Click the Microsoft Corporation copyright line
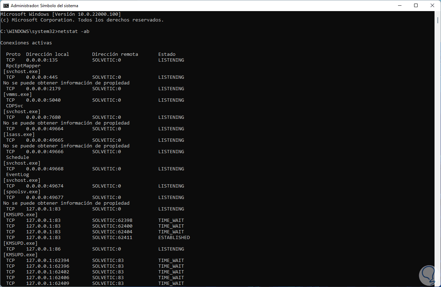The image size is (441, 287). point(82,20)
